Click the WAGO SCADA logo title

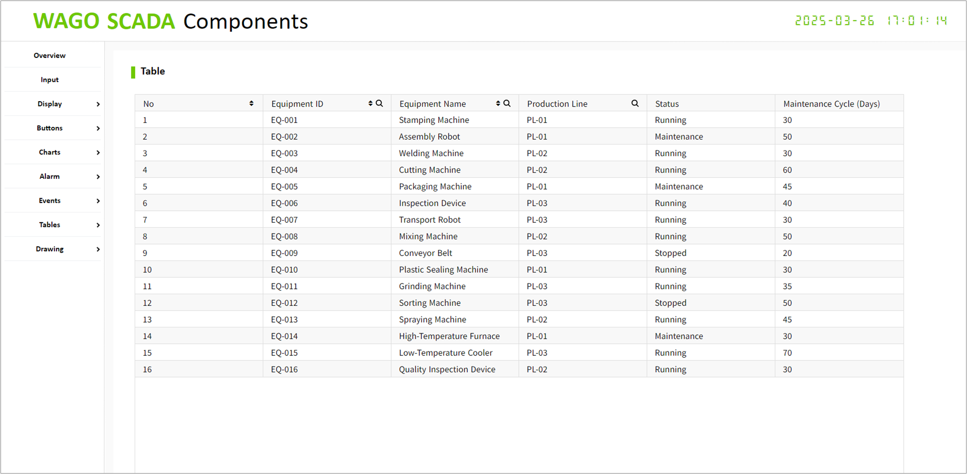(x=104, y=21)
